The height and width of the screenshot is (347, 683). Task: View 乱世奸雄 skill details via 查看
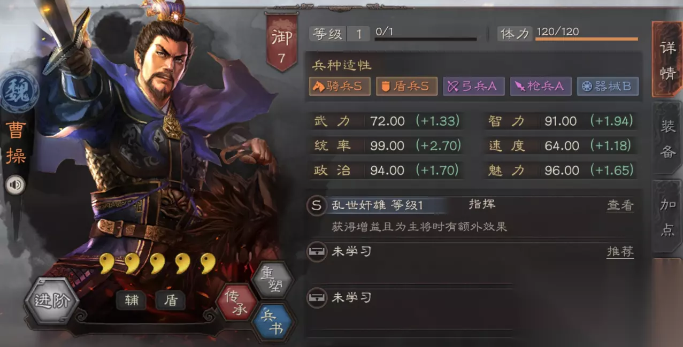620,205
